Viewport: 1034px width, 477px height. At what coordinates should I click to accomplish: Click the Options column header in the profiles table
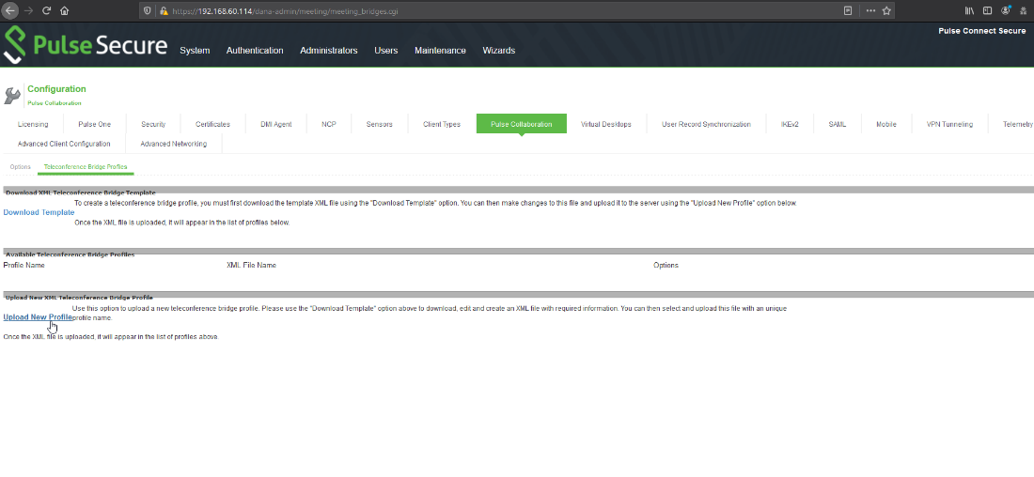(666, 265)
